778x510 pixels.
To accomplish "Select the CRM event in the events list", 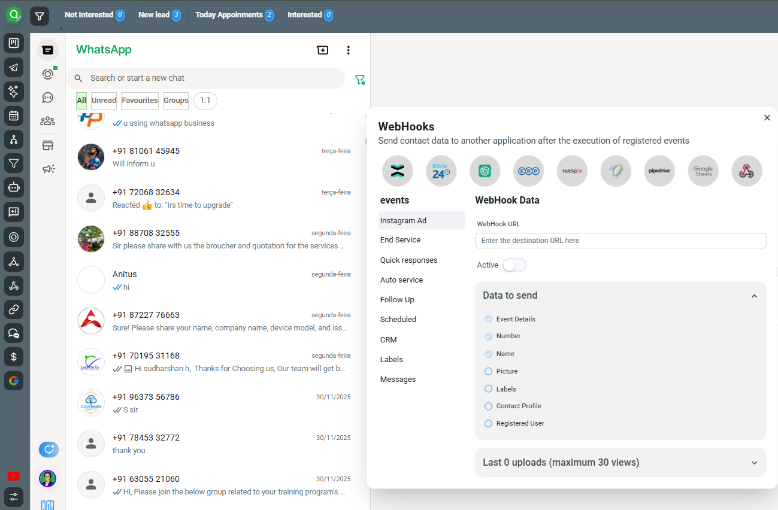I will pyautogui.click(x=388, y=339).
